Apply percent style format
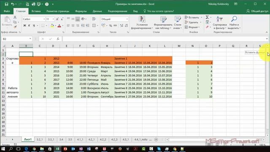The image size is (270, 152). click(111, 26)
